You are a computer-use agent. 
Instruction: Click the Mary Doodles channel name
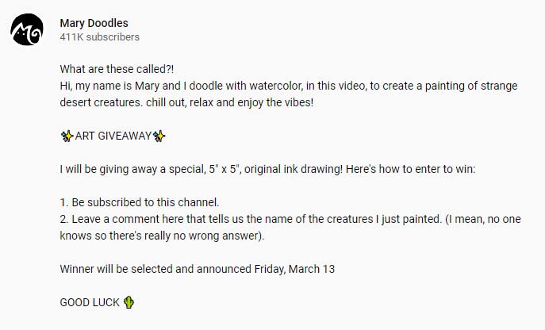[x=94, y=23]
